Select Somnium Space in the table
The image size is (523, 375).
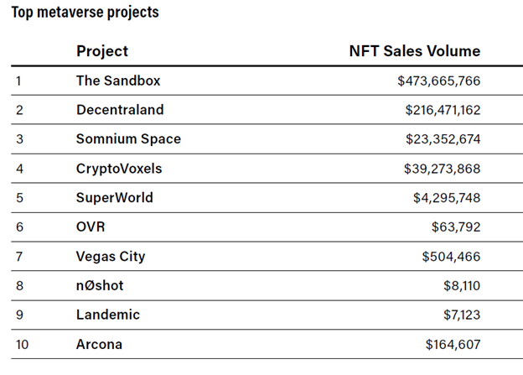click(128, 139)
